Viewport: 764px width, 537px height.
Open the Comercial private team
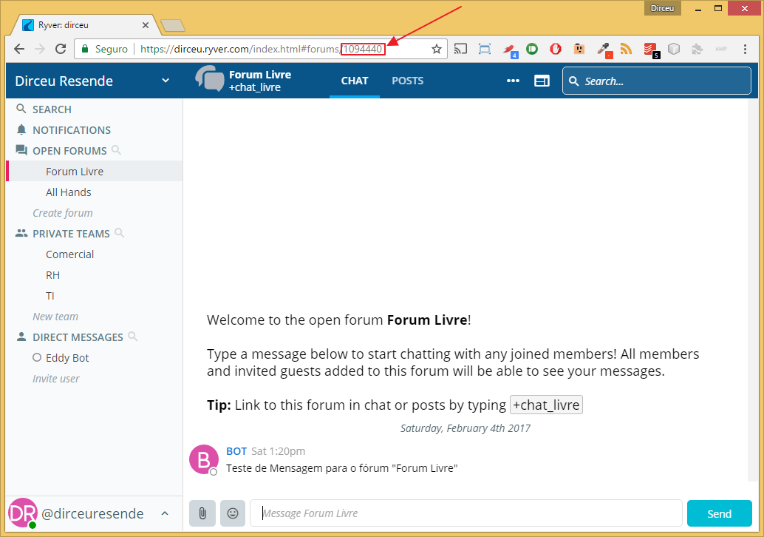click(69, 254)
